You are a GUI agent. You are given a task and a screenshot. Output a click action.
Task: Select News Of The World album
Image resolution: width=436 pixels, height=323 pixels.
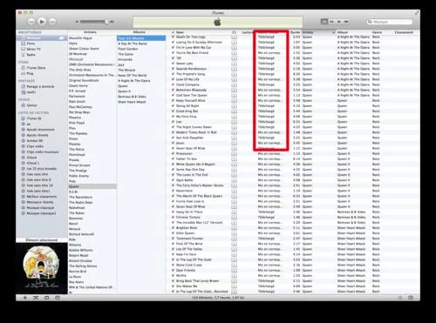pos(133,75)
